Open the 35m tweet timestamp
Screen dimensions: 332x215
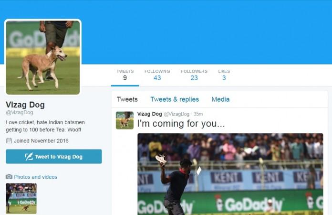tap(198, 114)
